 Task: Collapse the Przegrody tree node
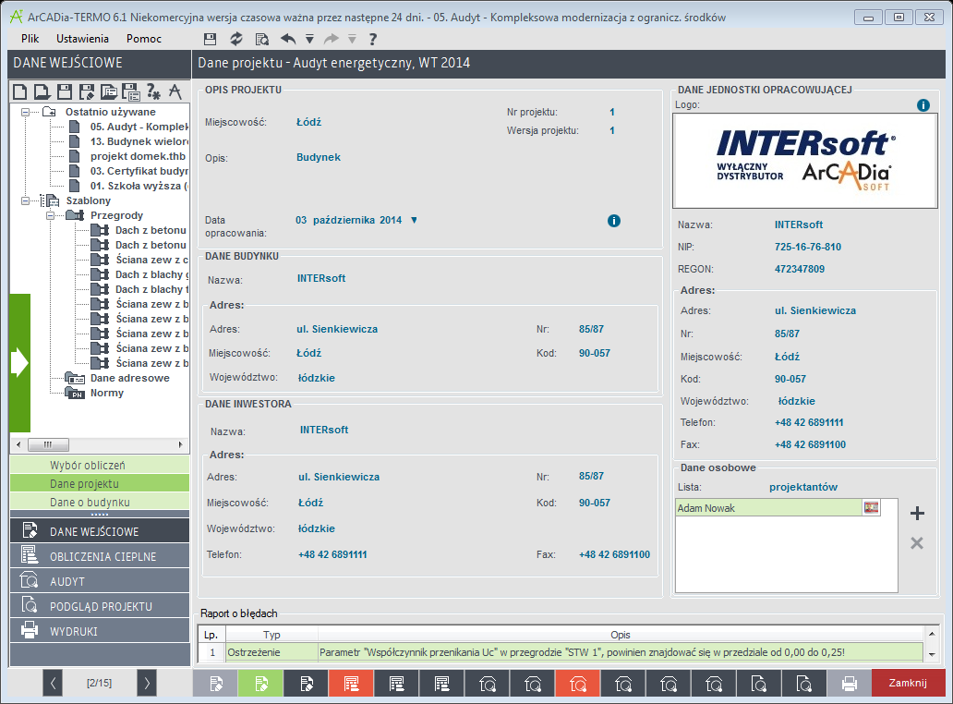(x=51, y=215)
